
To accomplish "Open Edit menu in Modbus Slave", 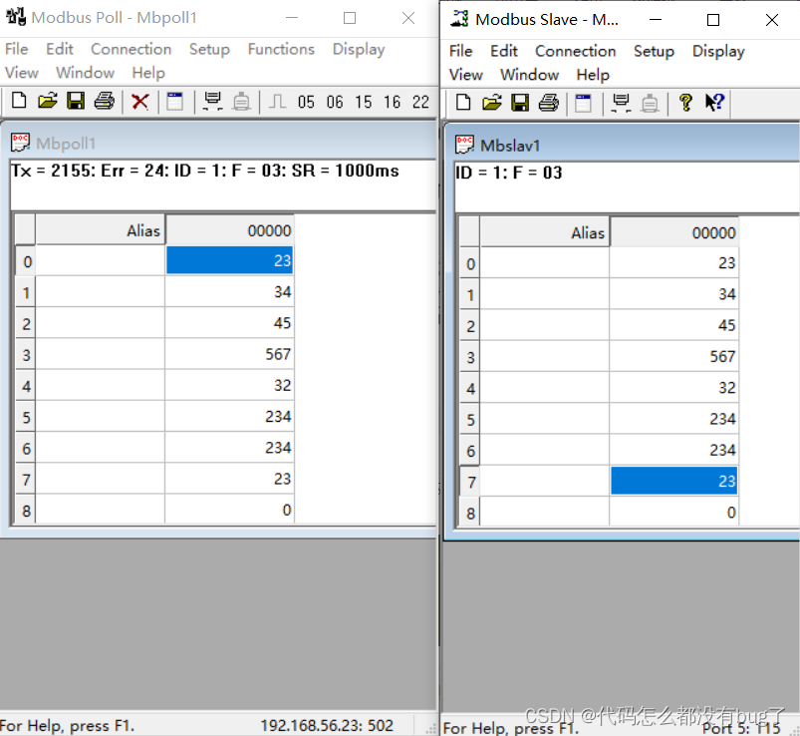I will [x=504, y=51].
